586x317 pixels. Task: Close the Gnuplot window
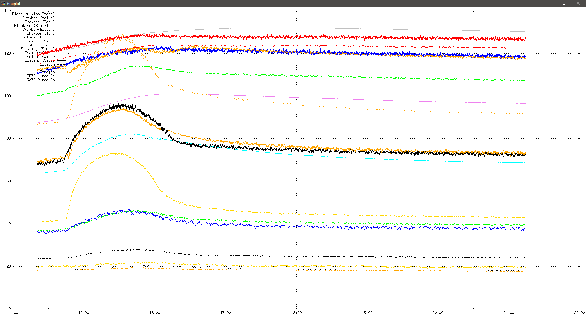coord(578,3)
